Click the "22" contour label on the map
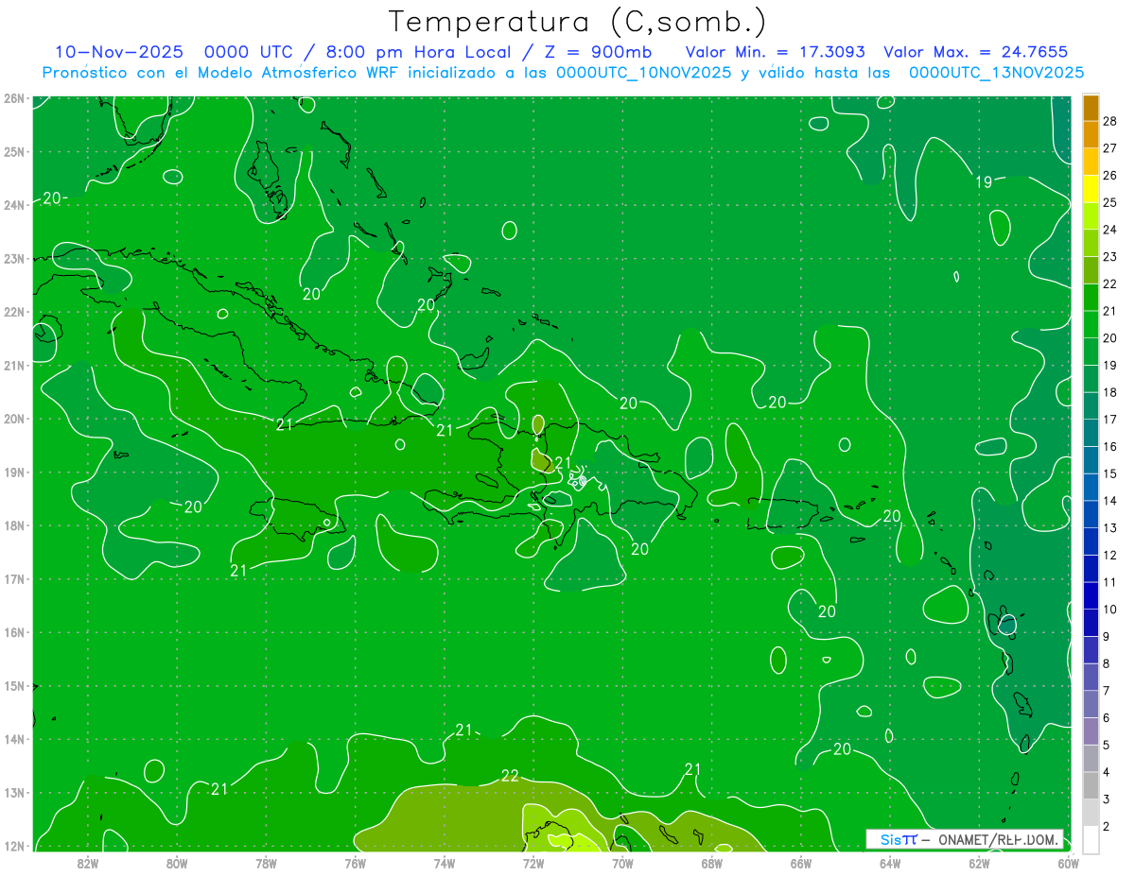The image size is (1135, 876). 510,776
